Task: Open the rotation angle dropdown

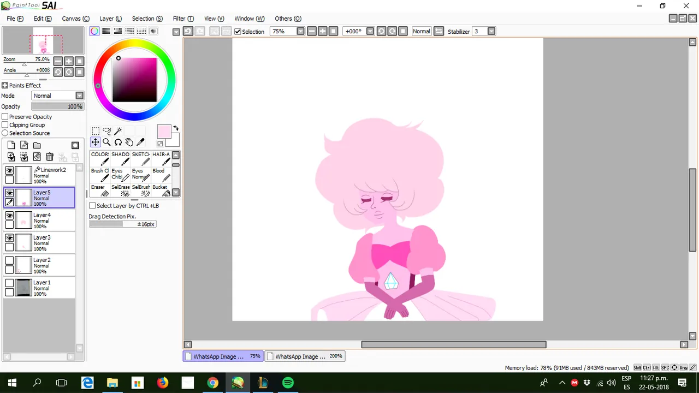Action: pyautogui.click(x=370, y=31)
